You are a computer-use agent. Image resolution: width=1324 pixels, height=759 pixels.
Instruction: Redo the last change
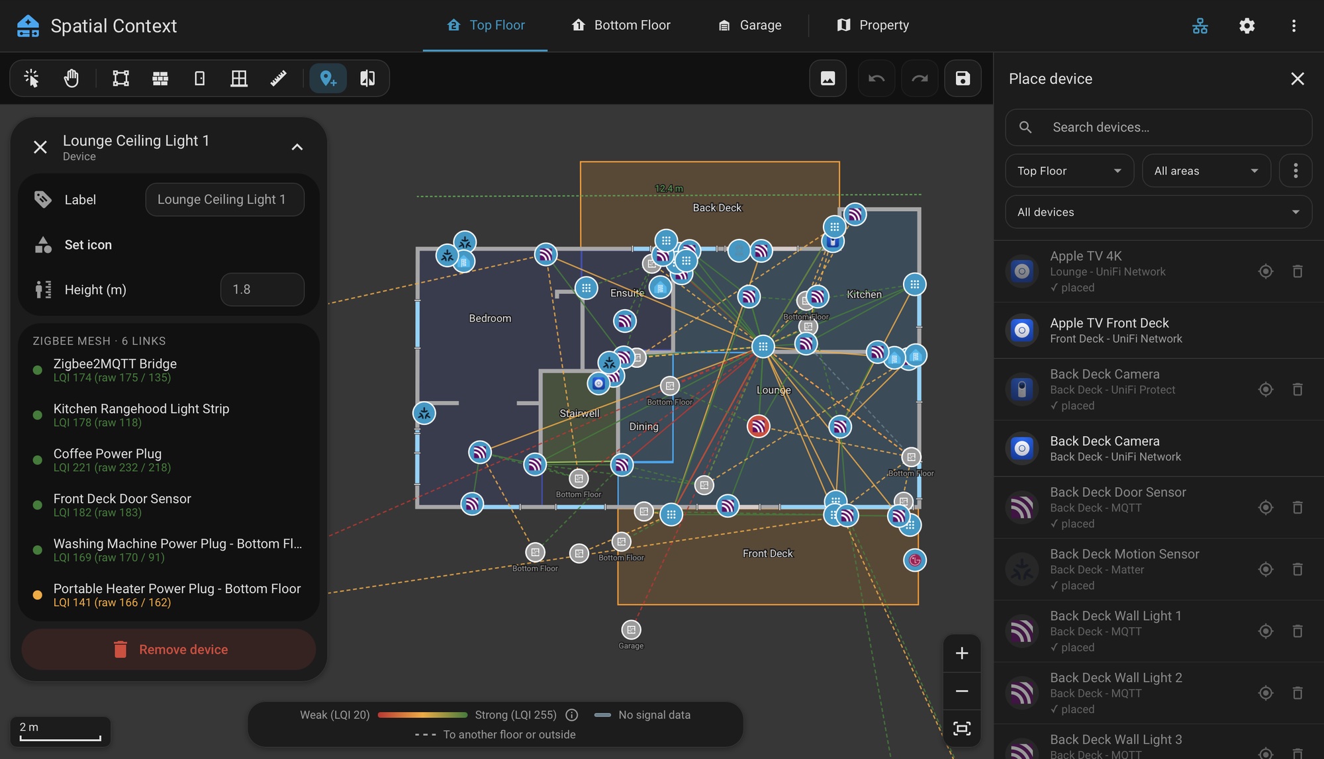click(920, 79)
